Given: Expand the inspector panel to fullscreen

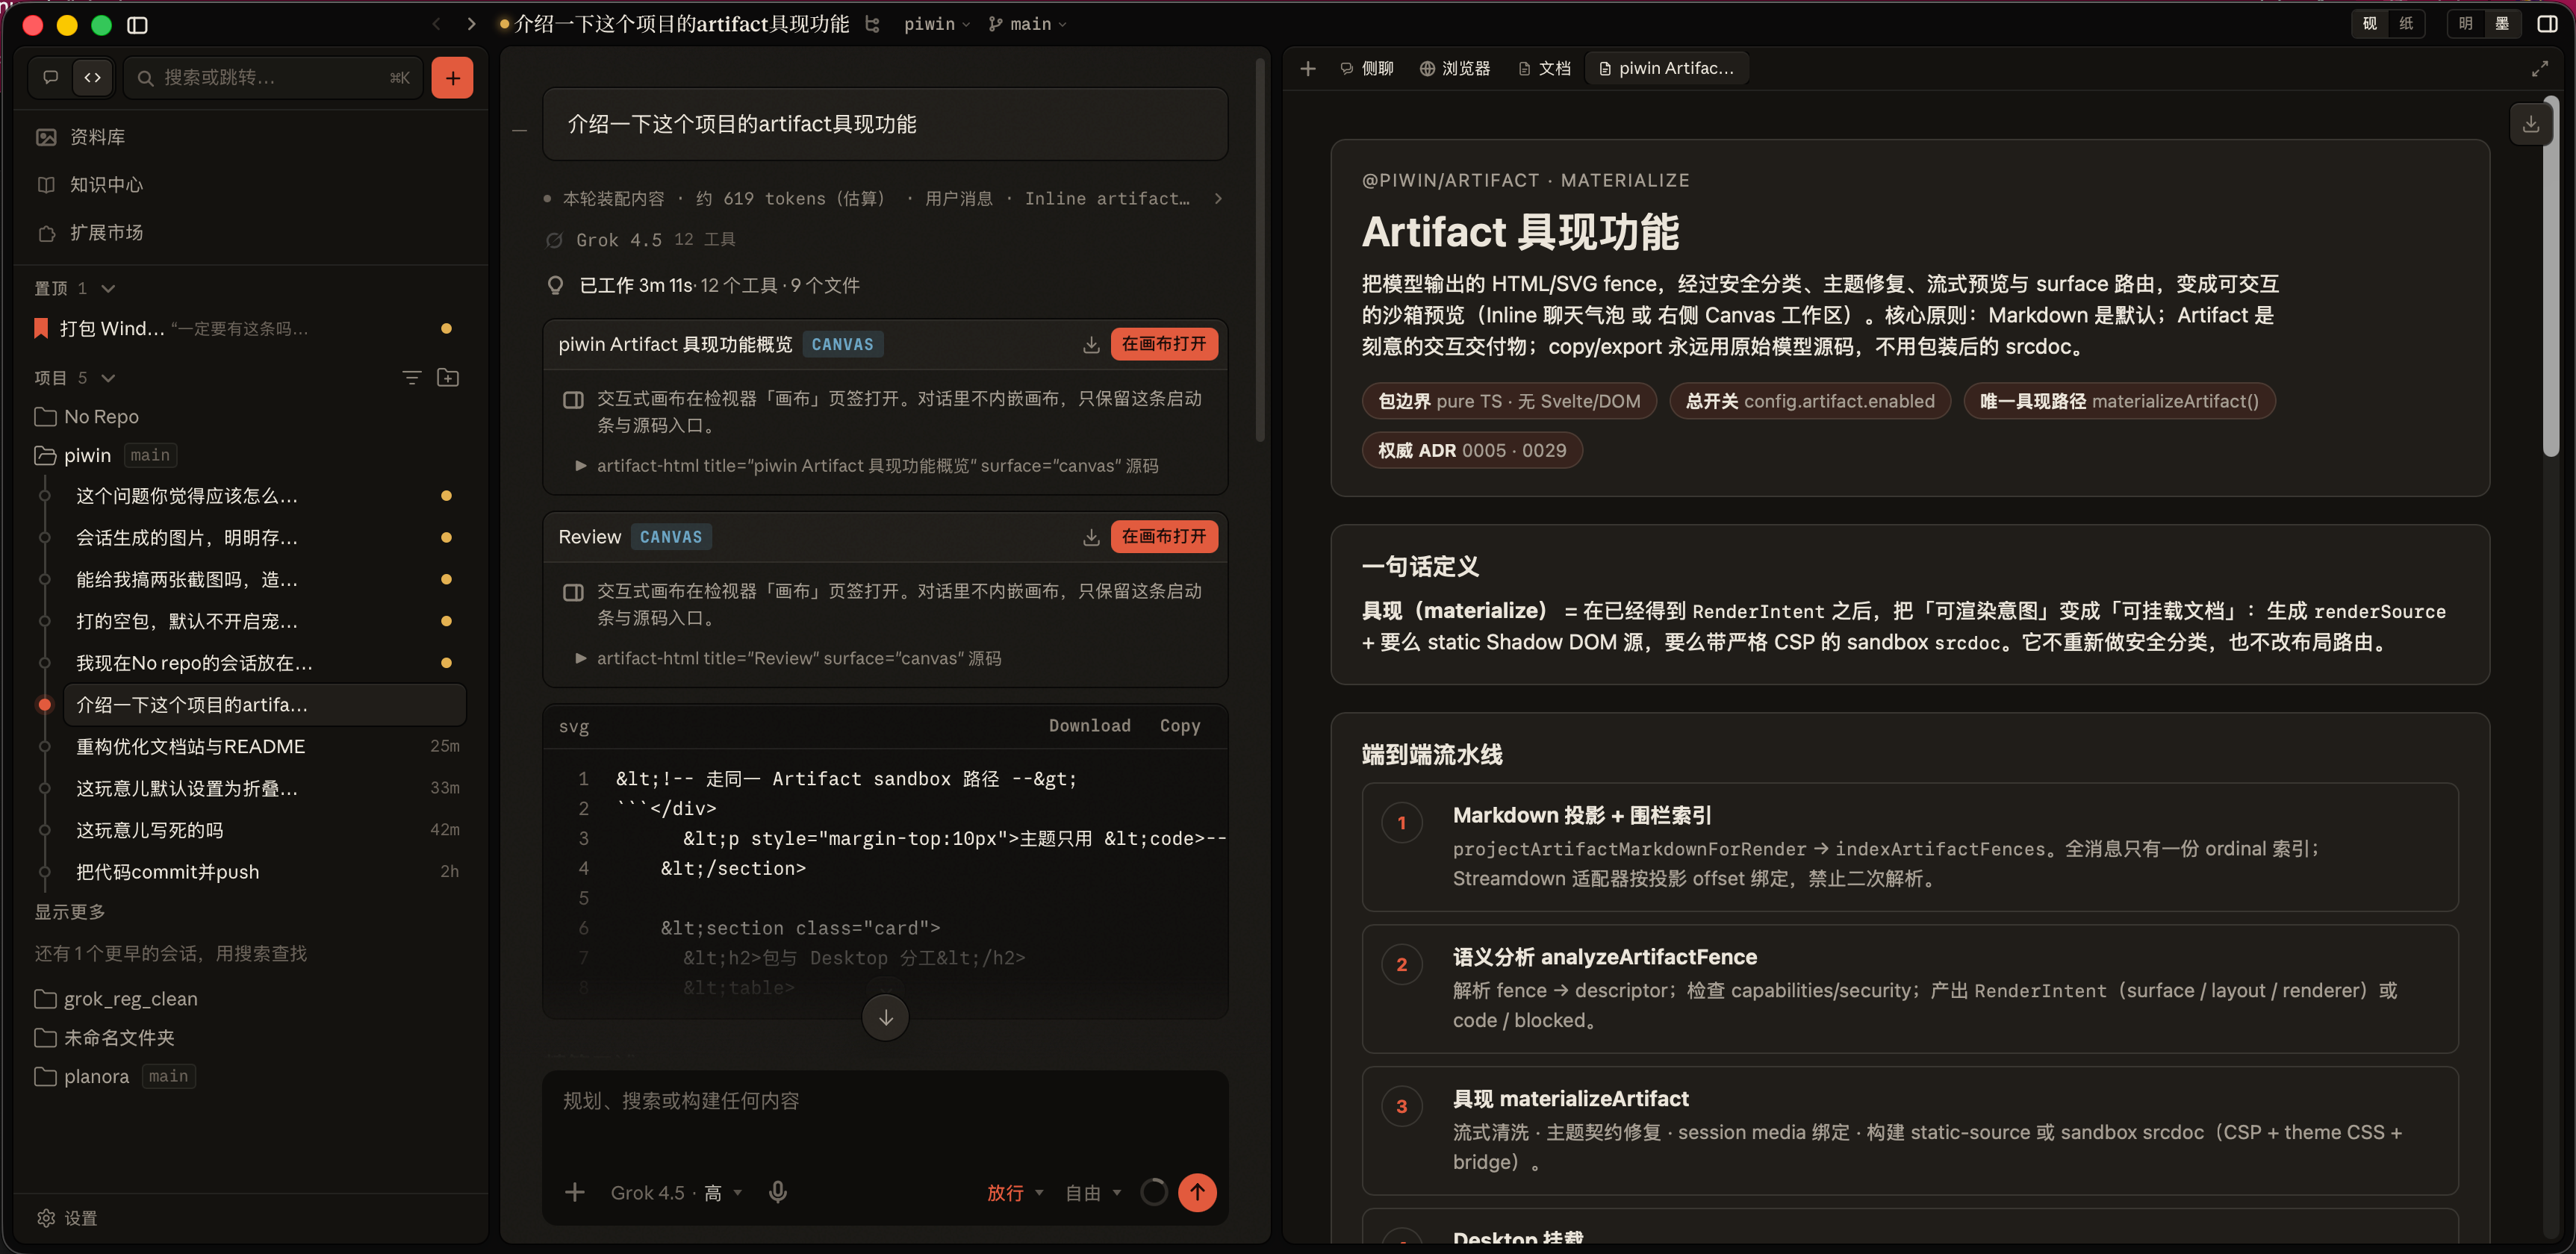Looking at the screenshot, I should 2539,69.
